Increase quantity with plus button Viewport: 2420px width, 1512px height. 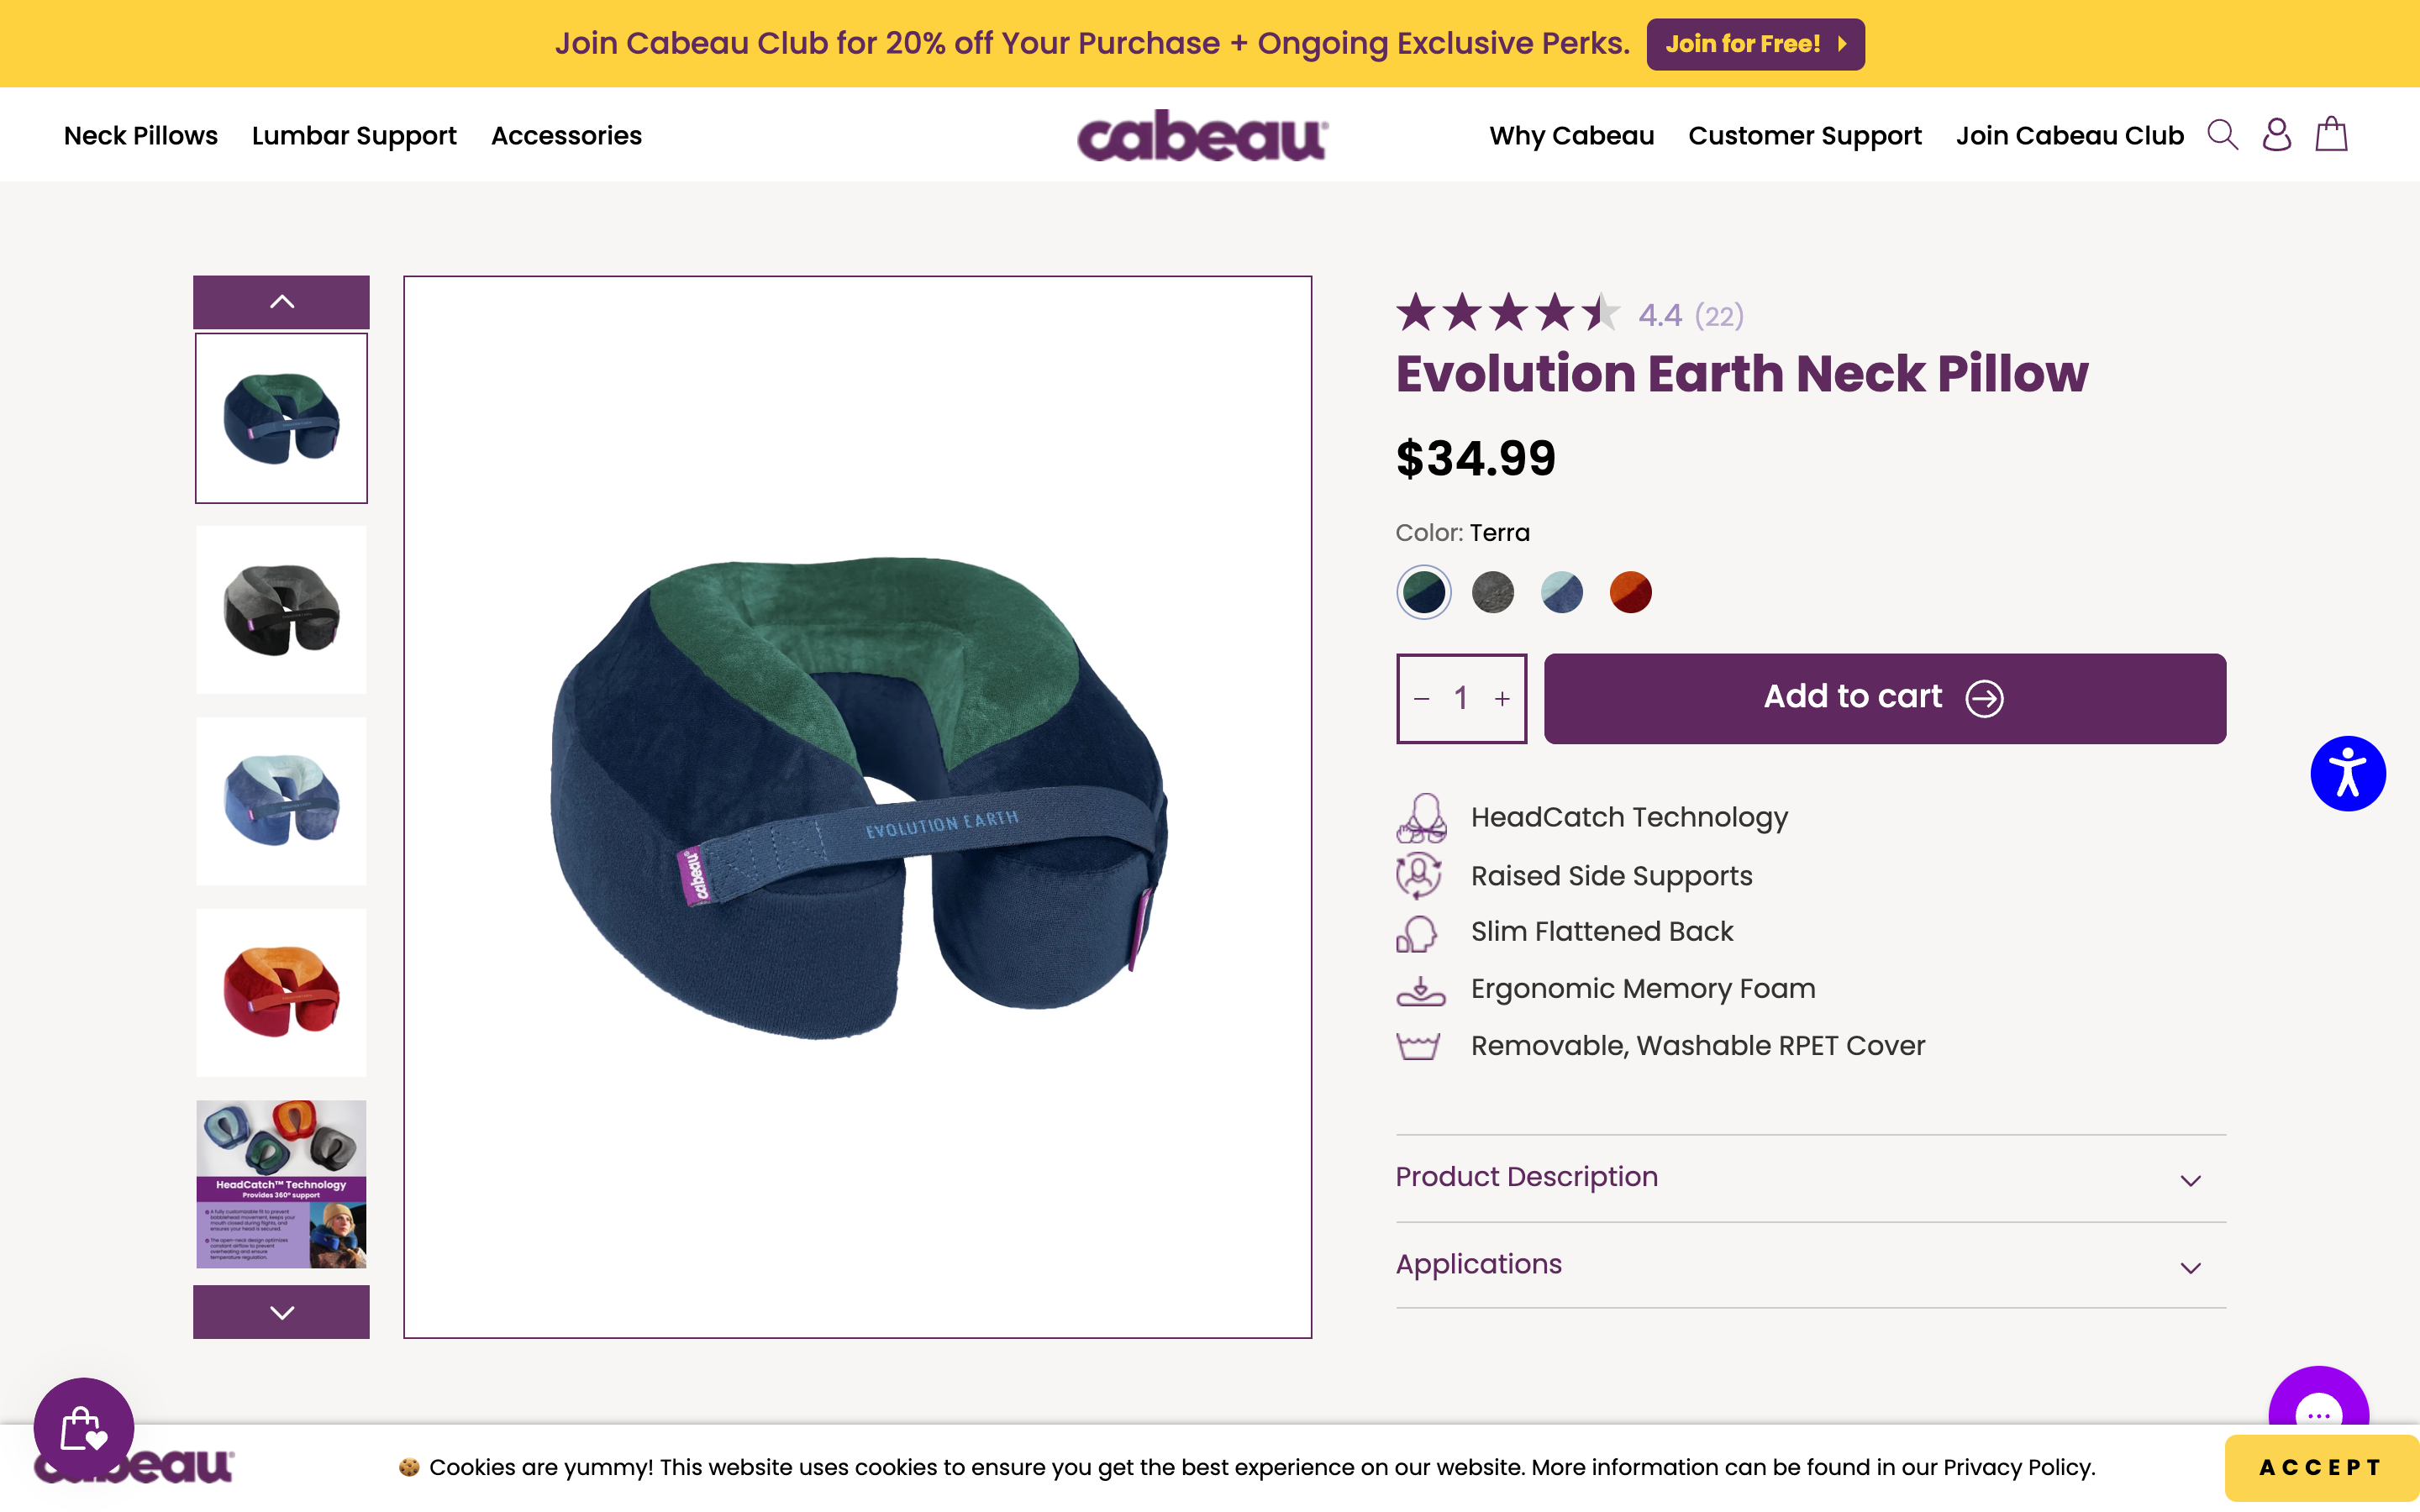pos(1502,699)
